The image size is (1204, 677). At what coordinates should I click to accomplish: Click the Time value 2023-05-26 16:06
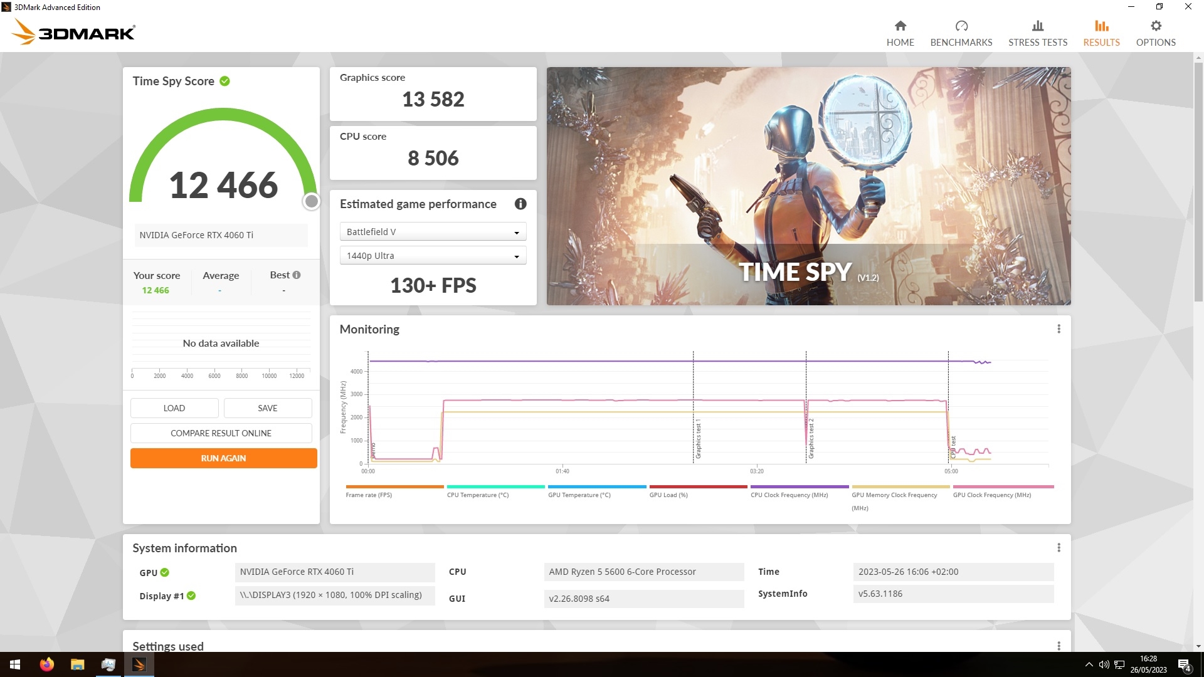click(953, 572)
